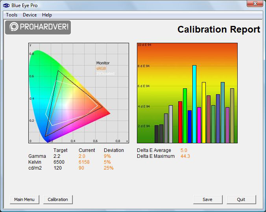The width and height of the screenshot is (266, 212).
Task: Click the 10 d E 94 axis label
Action: (x=144, y=45)
